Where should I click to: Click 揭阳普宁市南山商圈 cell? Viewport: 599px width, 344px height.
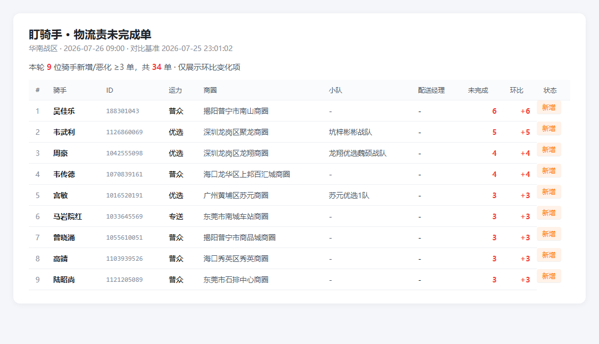(236, 111)
